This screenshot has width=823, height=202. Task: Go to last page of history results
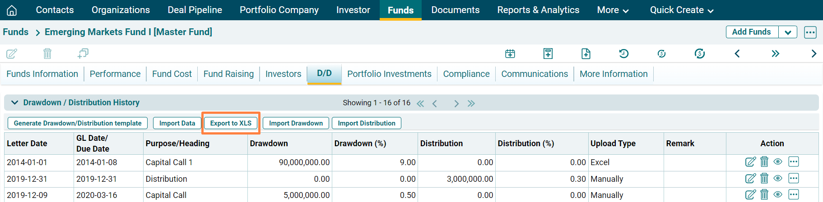click(471, 103)
